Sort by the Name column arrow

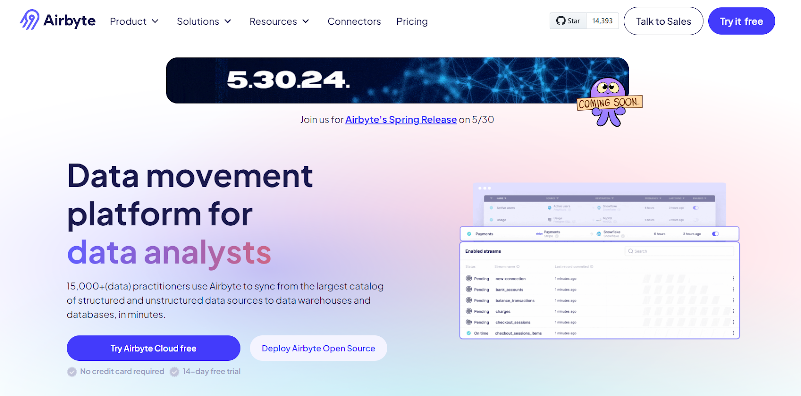pyautogui.click(x=505, y=198)
